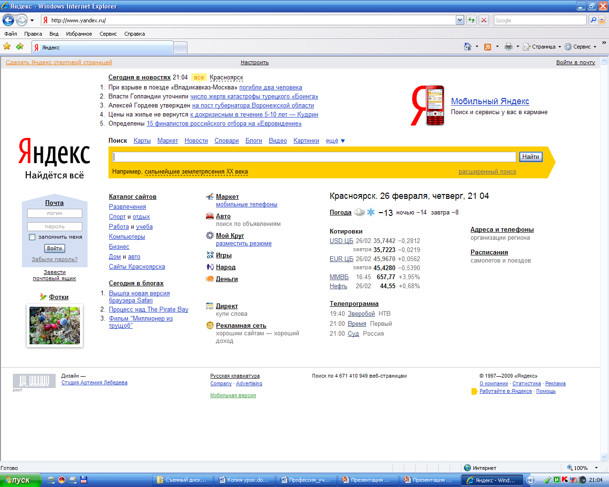
Task: Click the Народ icon
Action: pyautogui.click(x=210, y=267)
